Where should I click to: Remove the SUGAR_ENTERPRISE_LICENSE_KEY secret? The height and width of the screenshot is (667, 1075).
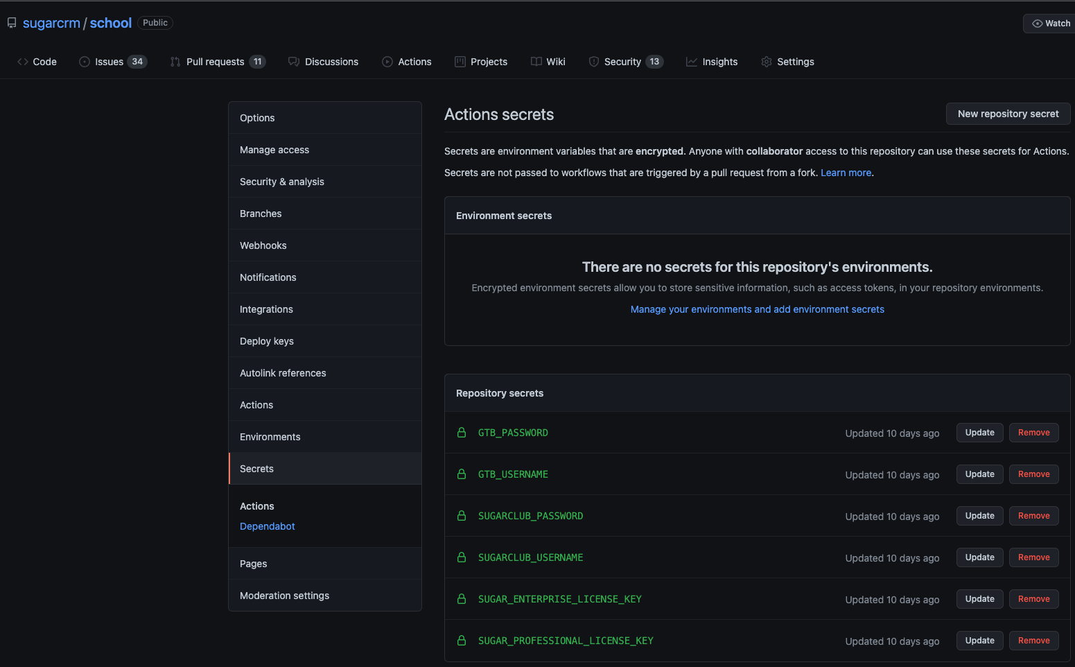click(x=1033, y=599)
